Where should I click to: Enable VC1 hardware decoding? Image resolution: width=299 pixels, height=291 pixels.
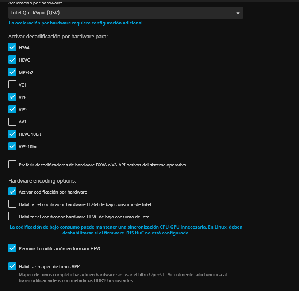click(12, 85)
